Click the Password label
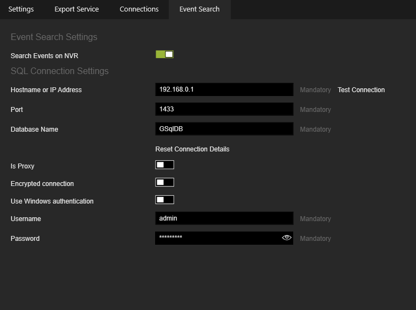The image size is (416, 310). coord(25,239)
